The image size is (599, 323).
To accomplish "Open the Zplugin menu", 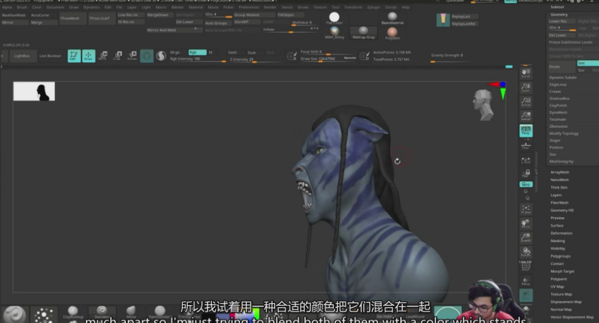I will pyautogui.click(x=373, y=7).
